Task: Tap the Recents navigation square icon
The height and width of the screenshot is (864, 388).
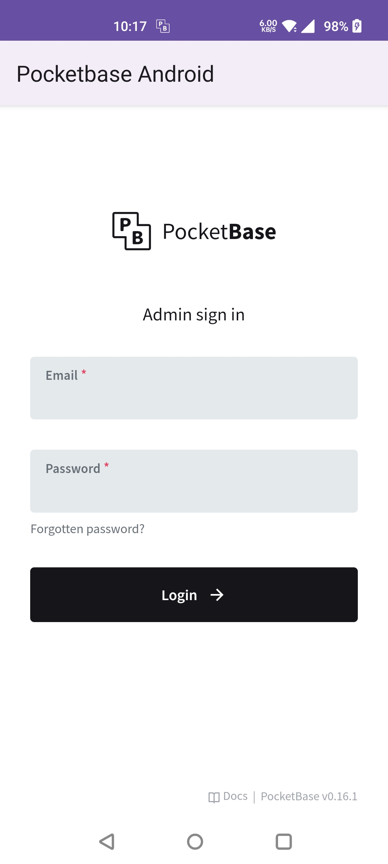Action: [x=284, y=841]
